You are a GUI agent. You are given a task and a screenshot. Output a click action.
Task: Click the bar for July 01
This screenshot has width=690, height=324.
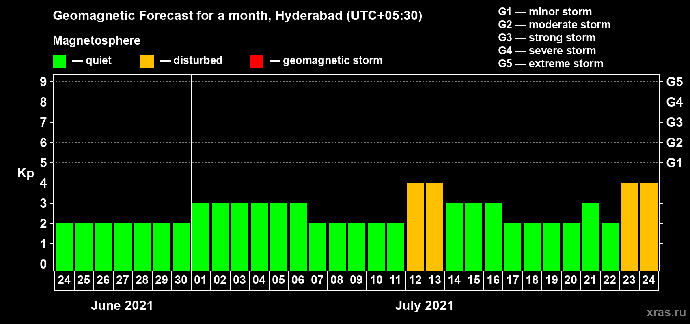[201, 237]
